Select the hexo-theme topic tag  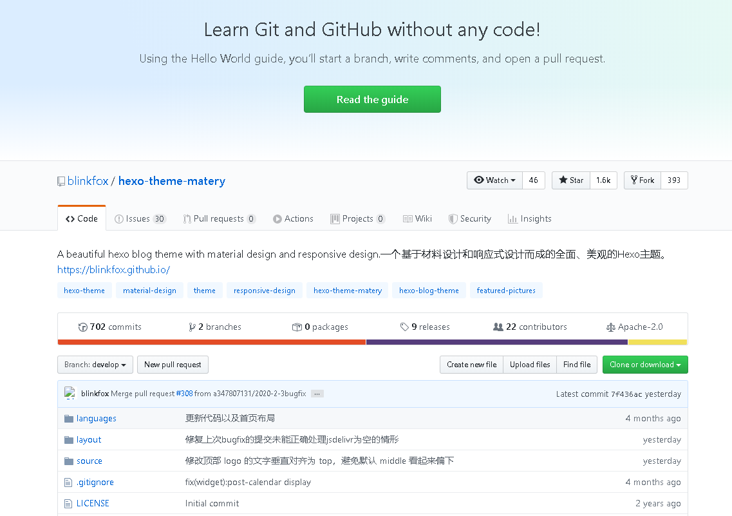[84, 291]
